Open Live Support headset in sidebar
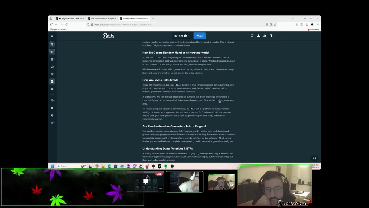Screen dimensions: 369x208 (52, 115)
